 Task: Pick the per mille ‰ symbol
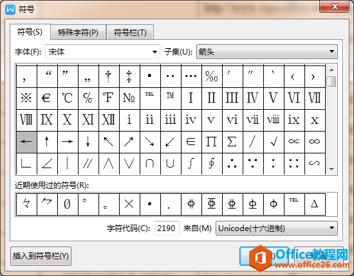click(212, 76)
